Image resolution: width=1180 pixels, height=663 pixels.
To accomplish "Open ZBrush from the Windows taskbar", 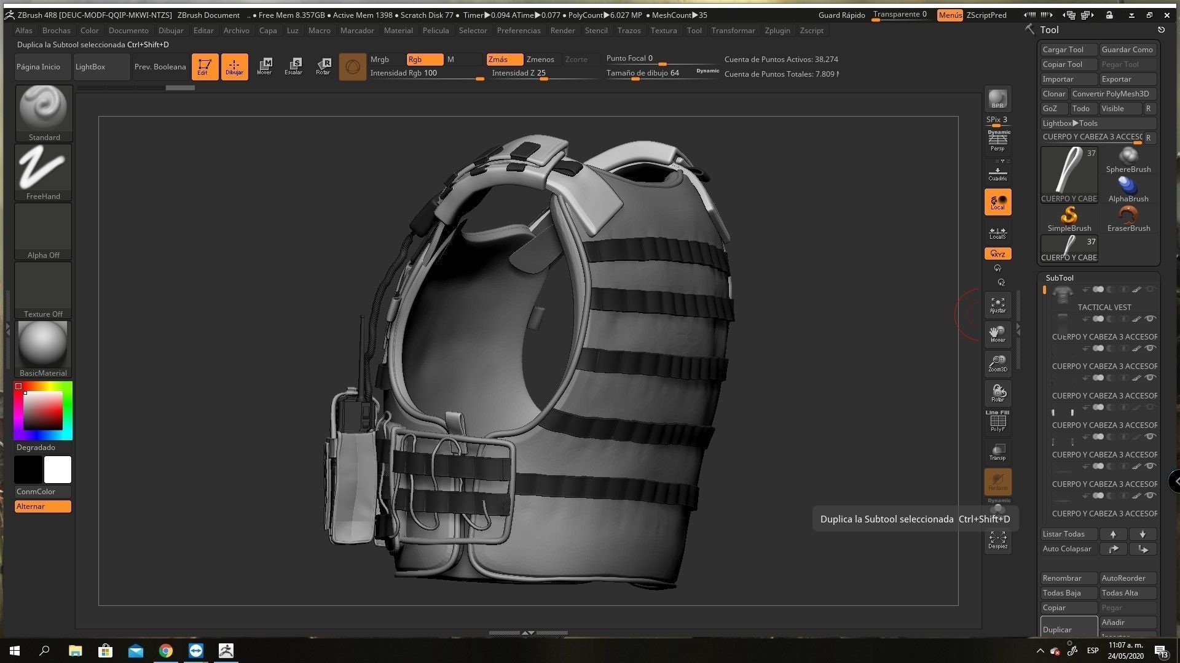I will point(226,651).
